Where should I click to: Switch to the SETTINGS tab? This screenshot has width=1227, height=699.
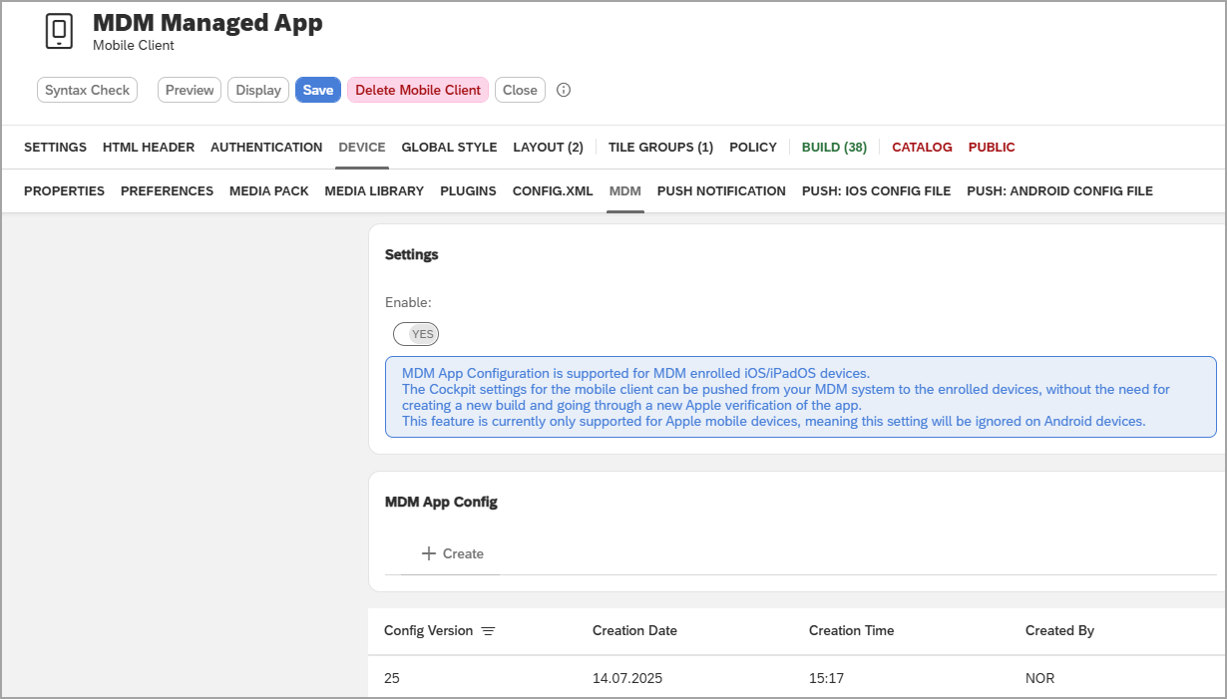55,147
